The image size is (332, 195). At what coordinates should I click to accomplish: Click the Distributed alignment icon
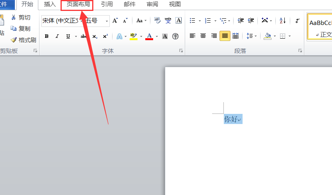pos(236,36)
